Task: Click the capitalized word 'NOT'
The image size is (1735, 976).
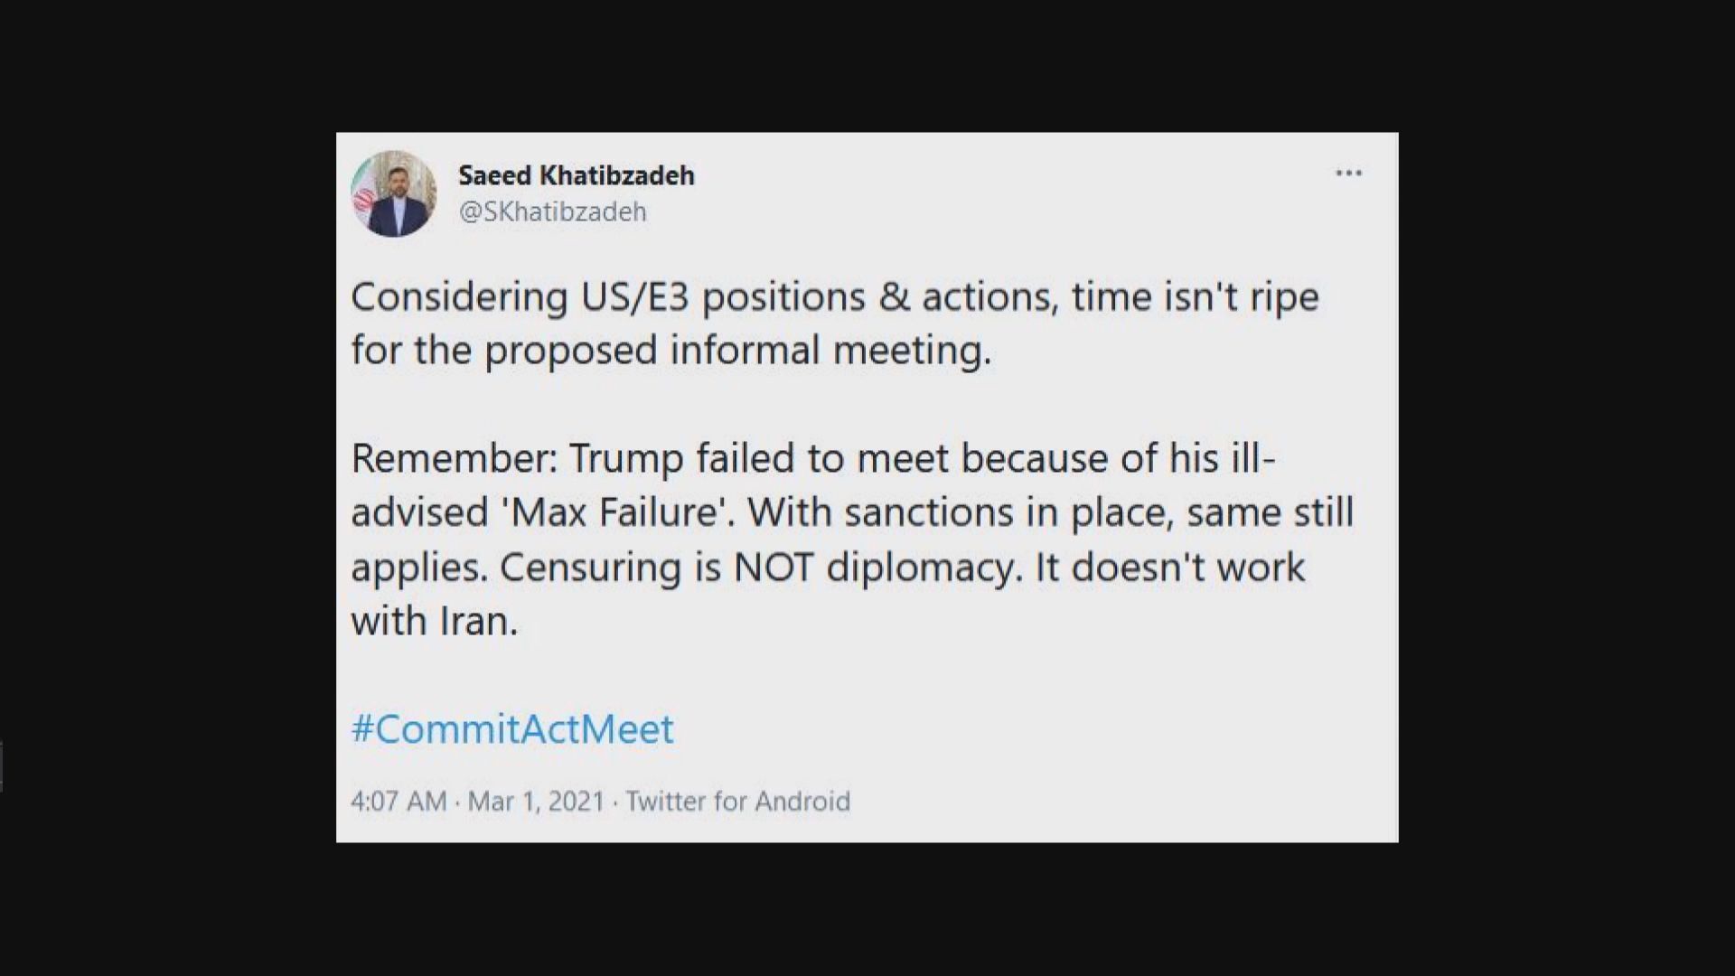Action: click(773, 567)
